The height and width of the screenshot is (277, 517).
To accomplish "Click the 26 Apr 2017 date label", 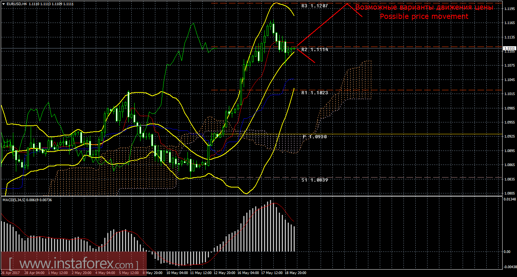I will click(9, 273).
